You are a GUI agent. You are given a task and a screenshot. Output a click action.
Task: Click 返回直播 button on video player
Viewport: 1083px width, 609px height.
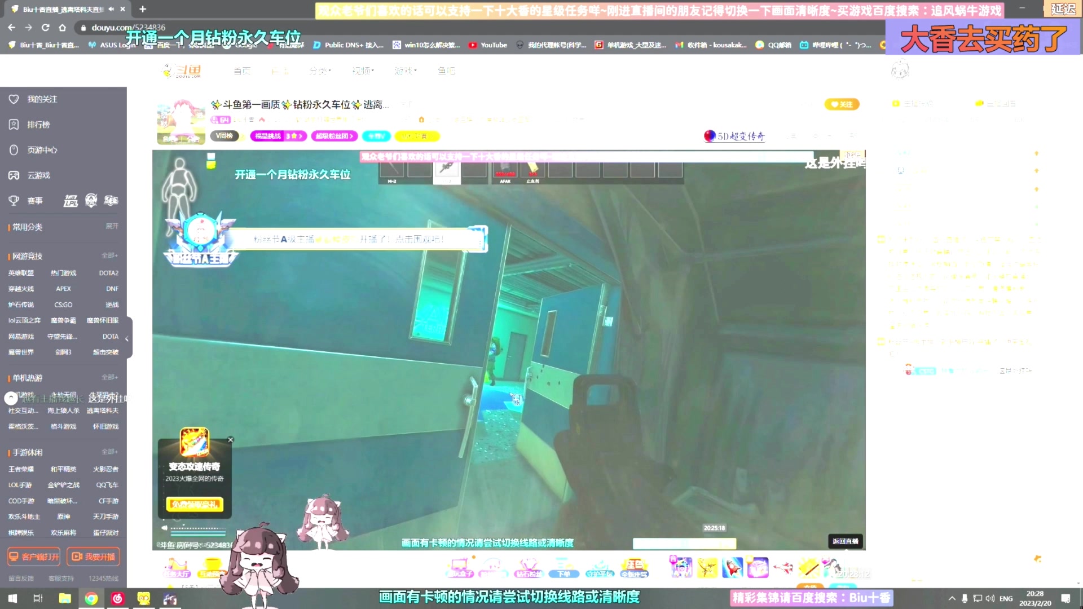pos(846,541)
